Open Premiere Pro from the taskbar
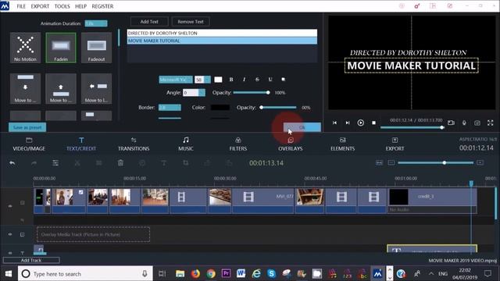The height and width of the screenshot is (281, 500). (226, 273)
